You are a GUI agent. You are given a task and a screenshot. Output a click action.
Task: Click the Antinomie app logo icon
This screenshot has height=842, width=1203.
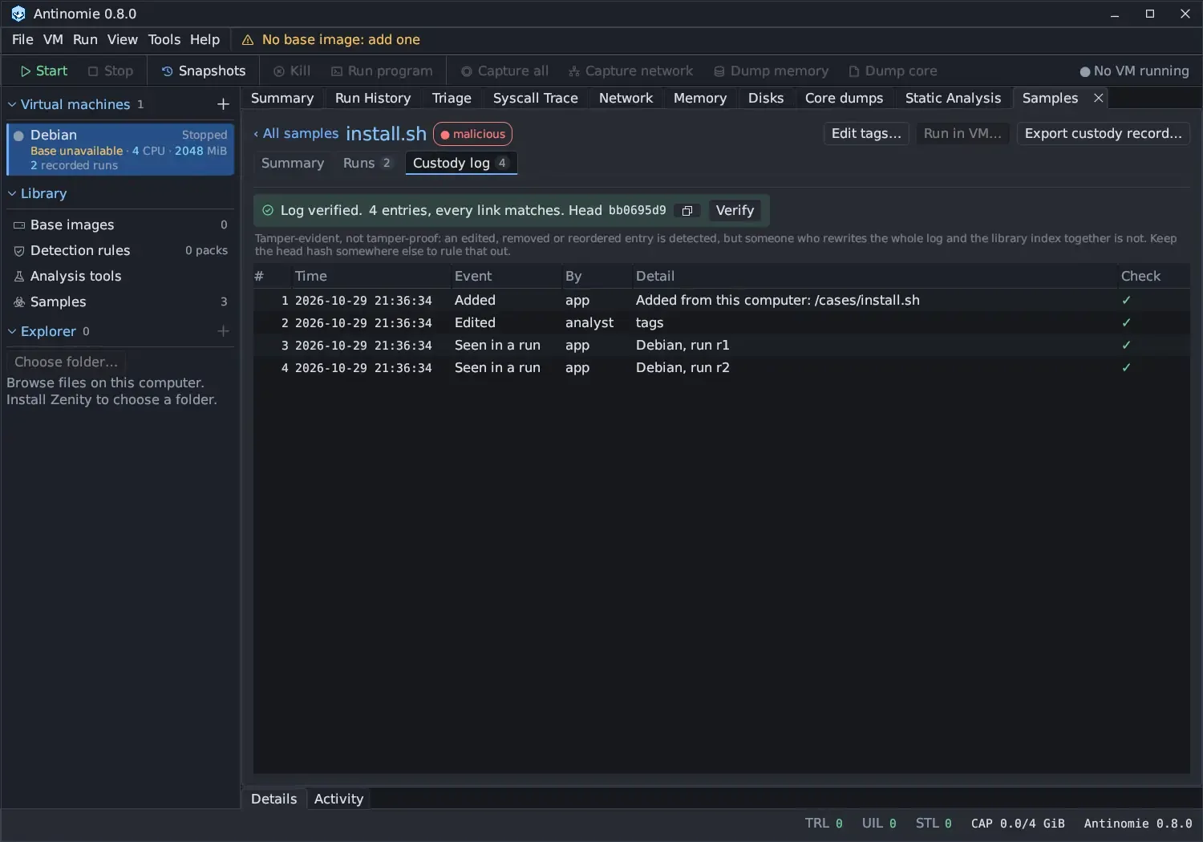[x=18, y=14]
